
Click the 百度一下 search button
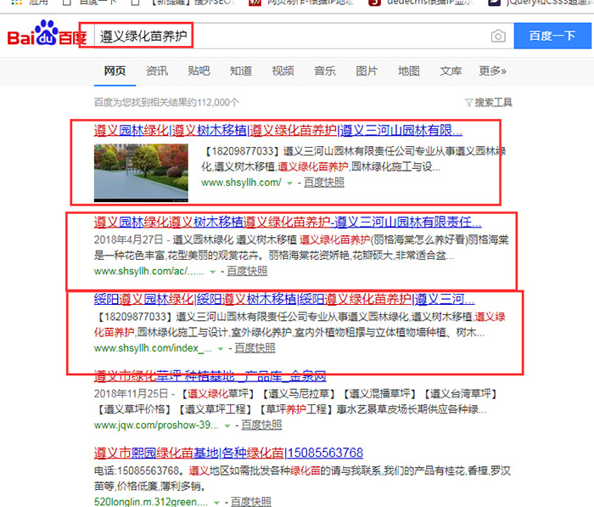pyautogui.click(x=551, y=36)
